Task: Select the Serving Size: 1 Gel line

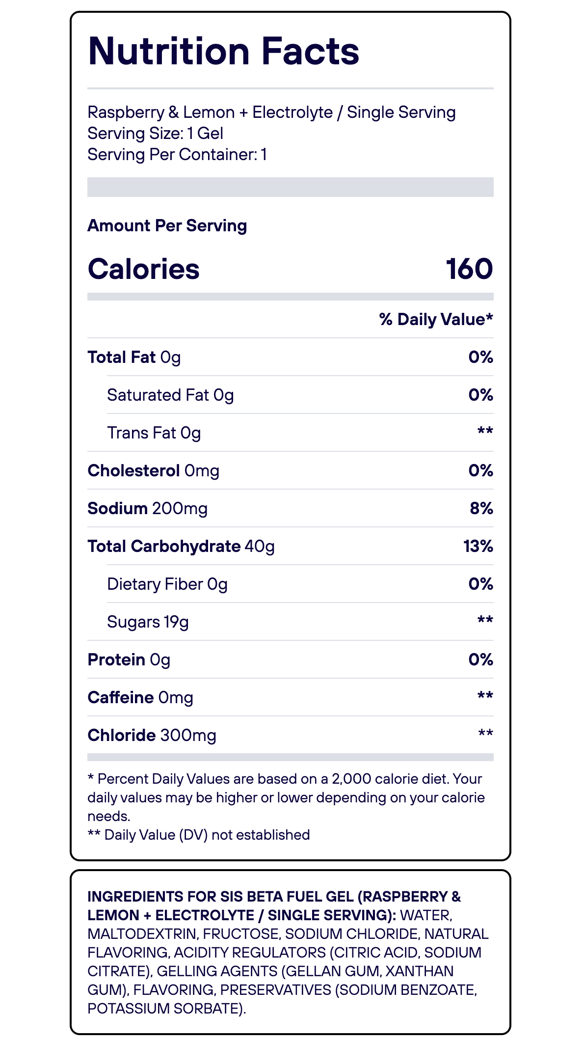Action: (x=155, y=134)
